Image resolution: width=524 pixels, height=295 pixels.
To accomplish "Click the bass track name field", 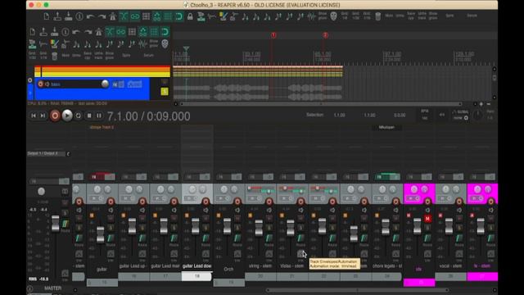I will pos(75,84).
